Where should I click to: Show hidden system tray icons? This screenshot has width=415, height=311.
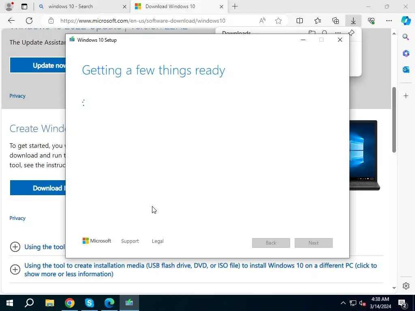point(343,303)
